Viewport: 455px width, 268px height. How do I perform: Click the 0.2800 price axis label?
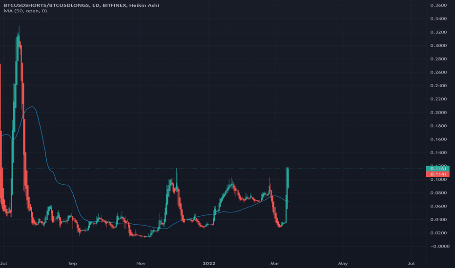pyautogui.click(x=438, y=59)
